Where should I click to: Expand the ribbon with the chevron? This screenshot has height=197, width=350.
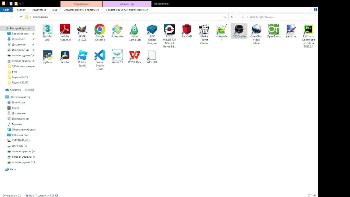pos(311,10)
